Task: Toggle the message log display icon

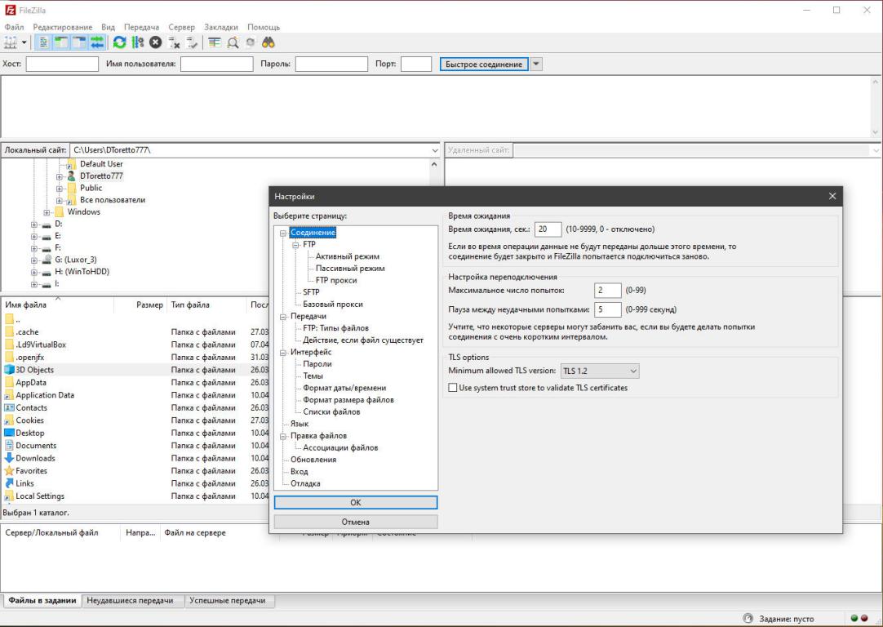Action: point(44,42)
